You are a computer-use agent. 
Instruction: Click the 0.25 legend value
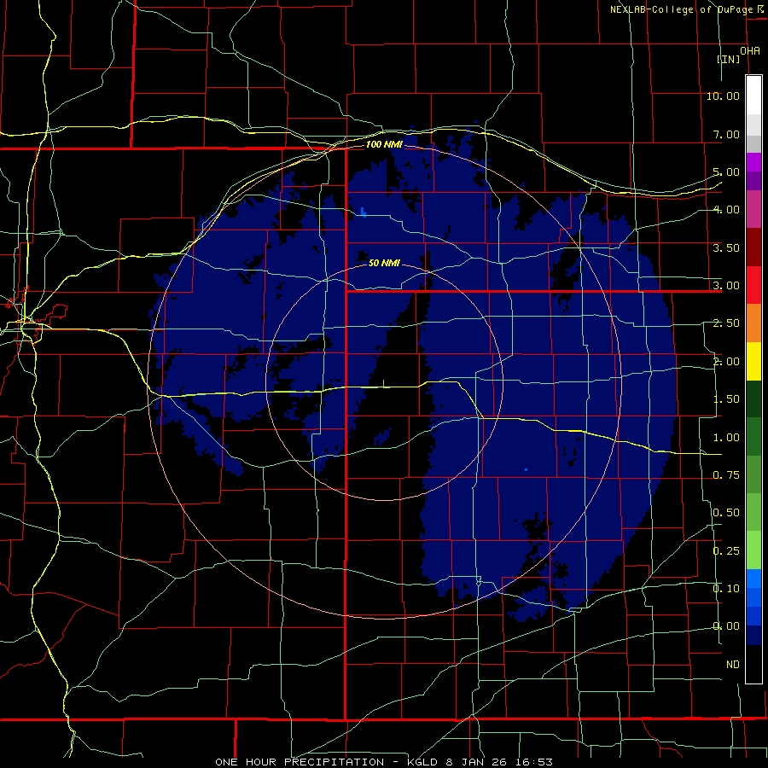pyautogui.click(x=726, y=551)
